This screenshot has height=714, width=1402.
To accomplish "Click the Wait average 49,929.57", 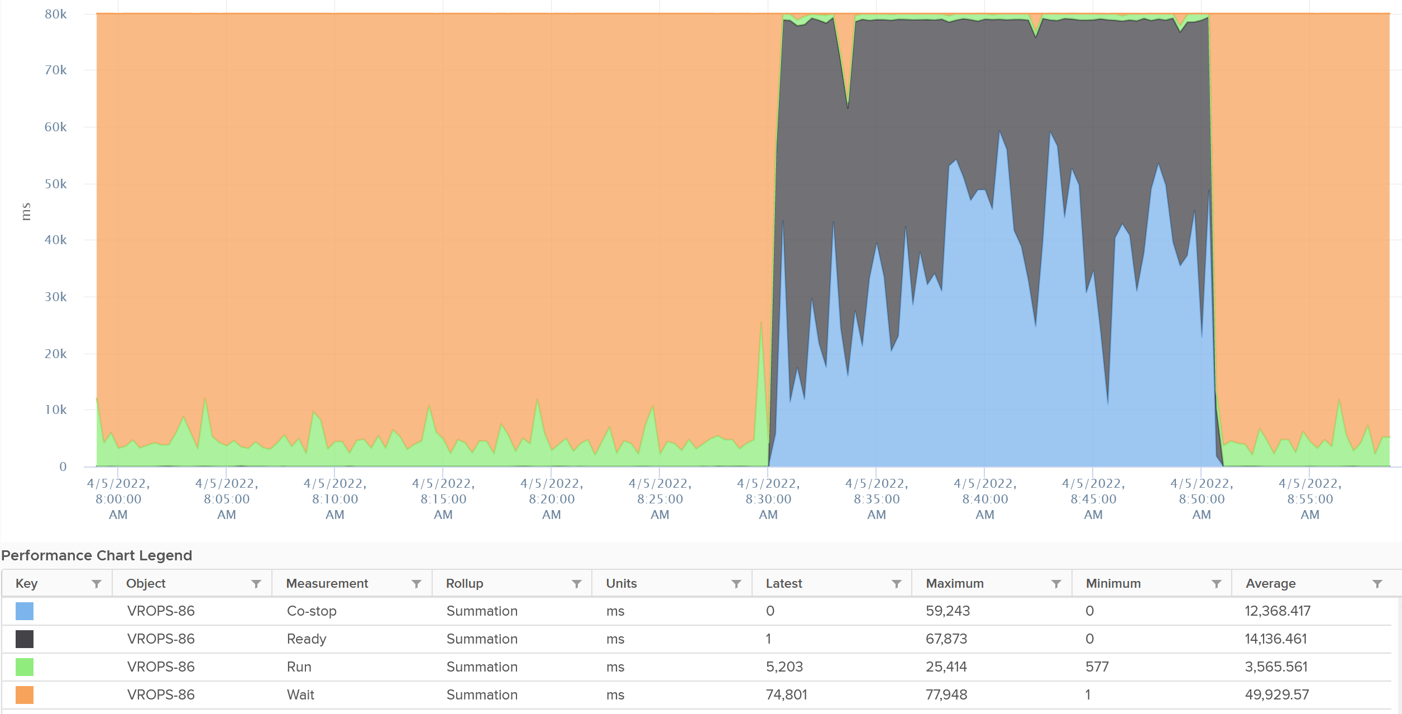I will click(x=1277, y=695).
